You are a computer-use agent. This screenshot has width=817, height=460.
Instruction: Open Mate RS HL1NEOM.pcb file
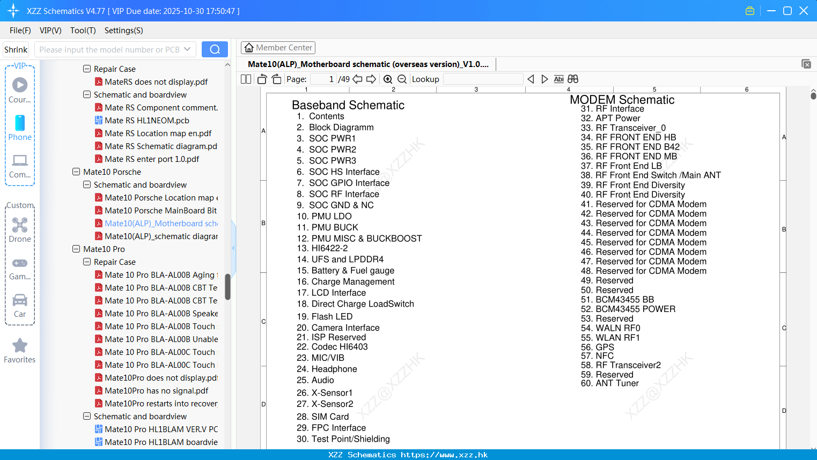click(x=142, y=120)
